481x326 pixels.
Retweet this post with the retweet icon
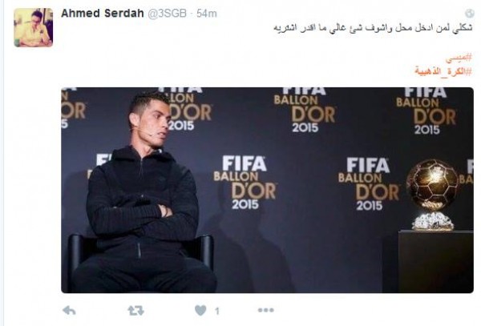pyautogui.click(x=135, y=311)
